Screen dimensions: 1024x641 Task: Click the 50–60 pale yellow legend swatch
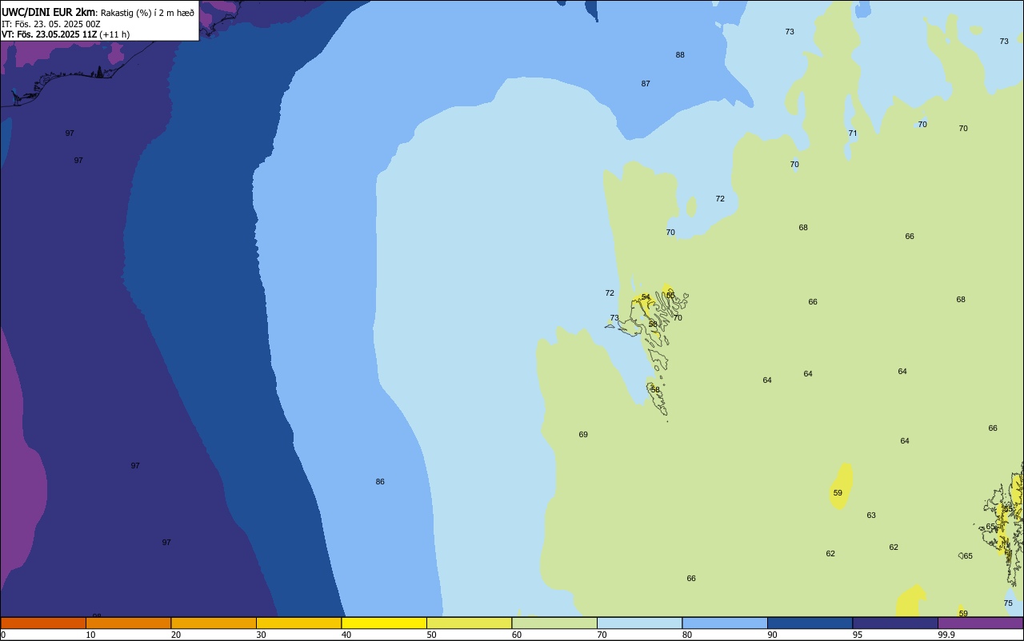pyautogui.click(x=469, y=623)
